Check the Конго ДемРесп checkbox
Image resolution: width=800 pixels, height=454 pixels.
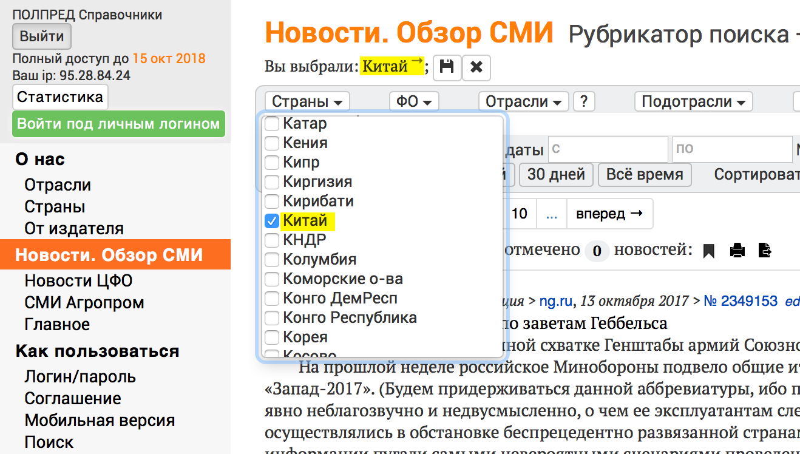pyautogui.click(x=272, y=299)
